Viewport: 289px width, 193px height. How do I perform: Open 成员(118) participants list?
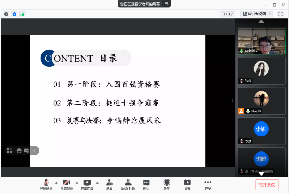pyautogui.click(x=128, y=184)
